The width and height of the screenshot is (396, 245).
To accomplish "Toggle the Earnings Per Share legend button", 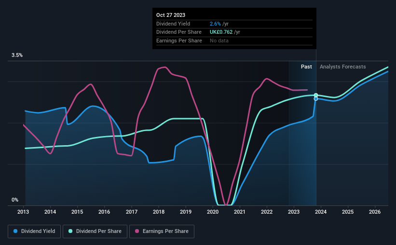I will 162,231.
